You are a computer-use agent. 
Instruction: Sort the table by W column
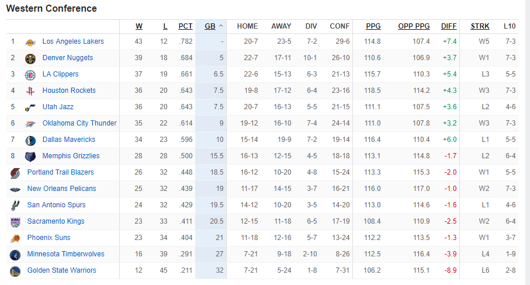click(x=139, y=26)
